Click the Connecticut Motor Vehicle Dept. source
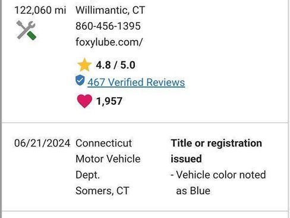 click(108, 159)
